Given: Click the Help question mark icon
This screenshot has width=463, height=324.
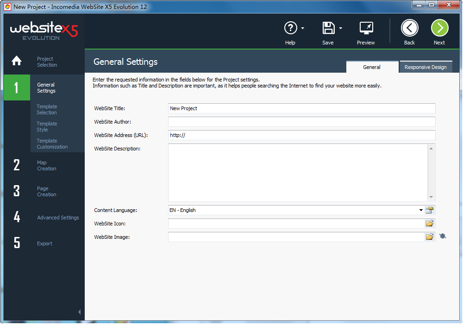Looking at the screenshot, I should pos(290,28).
